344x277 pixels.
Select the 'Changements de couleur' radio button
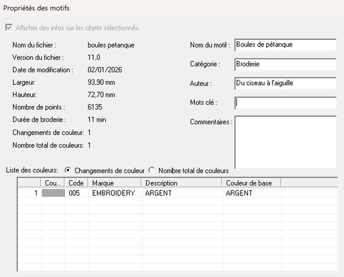tap(68, 170)
